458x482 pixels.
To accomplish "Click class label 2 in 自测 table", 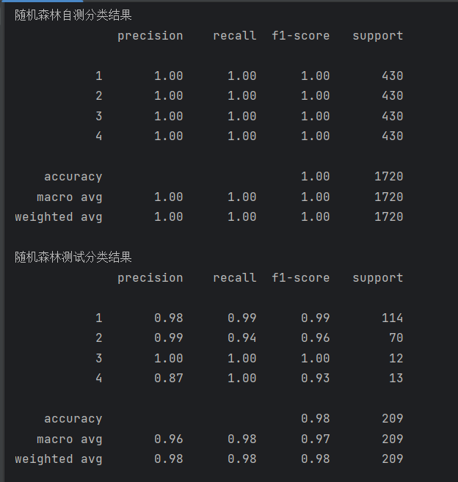I will pos(99,96).
